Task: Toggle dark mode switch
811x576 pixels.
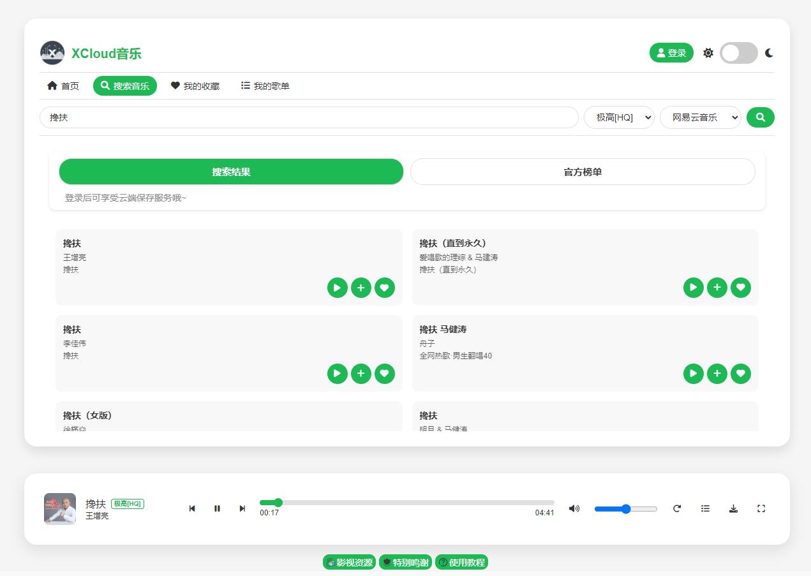Action: click(x=738, y=53)
